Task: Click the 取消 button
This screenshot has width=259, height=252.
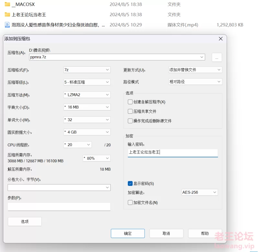Action: (166, 233)
